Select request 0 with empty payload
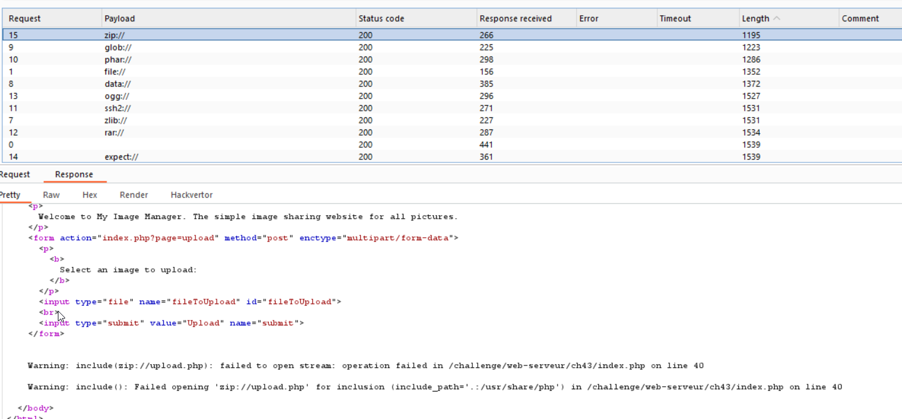This screenshot has width=902, height=419. click(x=183, y=144)
